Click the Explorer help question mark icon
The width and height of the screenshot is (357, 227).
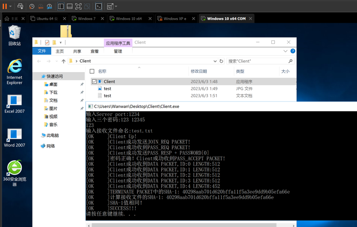292,51
